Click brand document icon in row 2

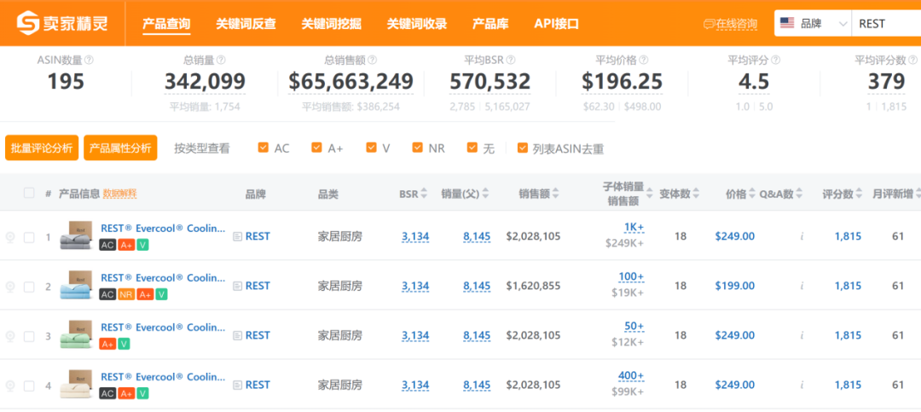point(237,286)
